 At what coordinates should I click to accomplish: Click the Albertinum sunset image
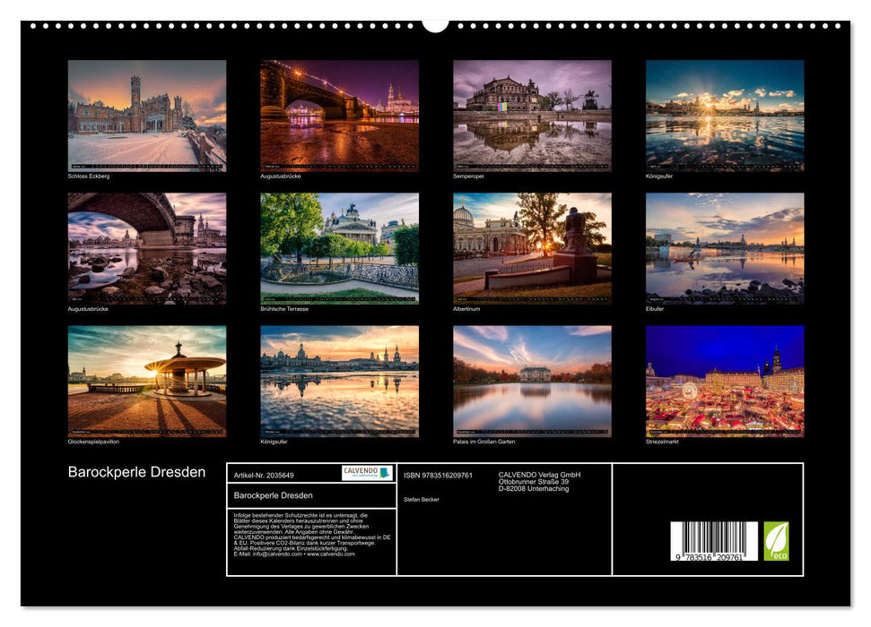(532, 245)
